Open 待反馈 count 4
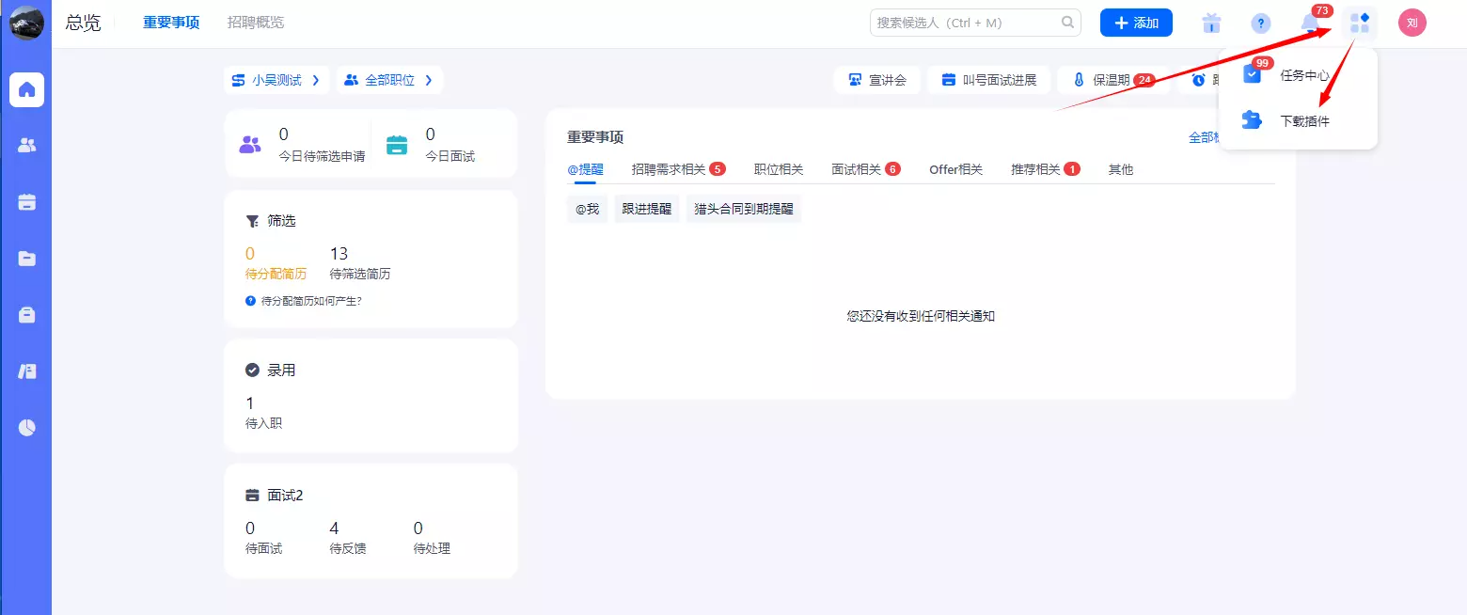The width and height of the screenshot is (1467, 615). [335, 528]
